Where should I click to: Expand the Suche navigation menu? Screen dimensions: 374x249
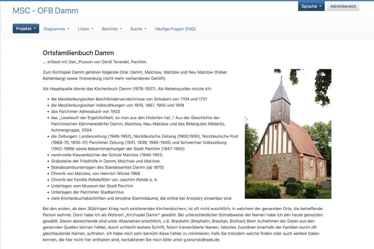click(138, 29)
